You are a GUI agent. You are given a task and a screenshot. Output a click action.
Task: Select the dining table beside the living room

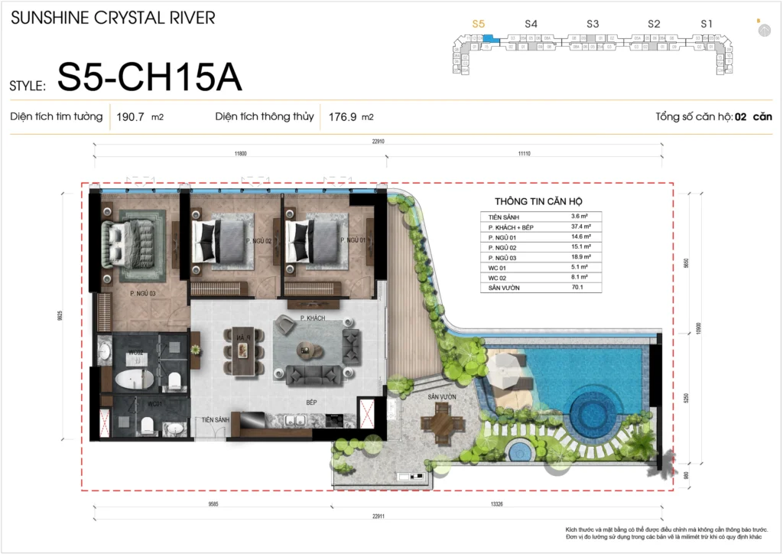[x=242, y=350]
